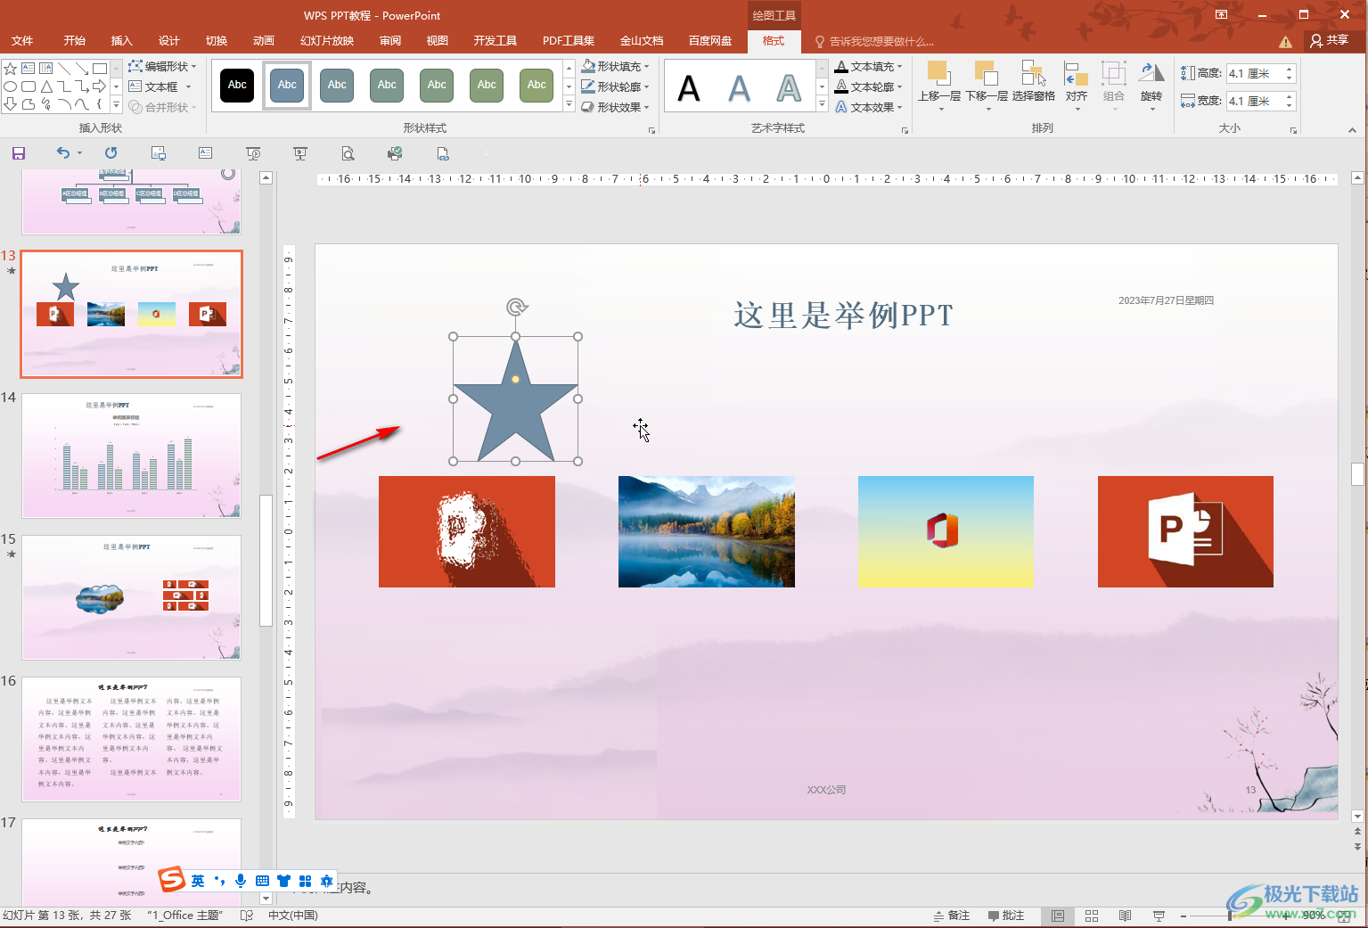Pick the right arrow in the shape gallery

pyautogui.click(x=99, y=86)
